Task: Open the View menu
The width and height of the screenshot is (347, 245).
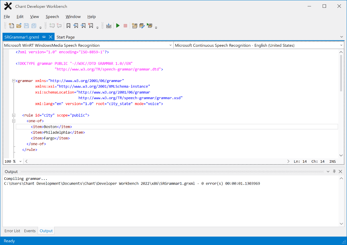Action: [34, 17]
